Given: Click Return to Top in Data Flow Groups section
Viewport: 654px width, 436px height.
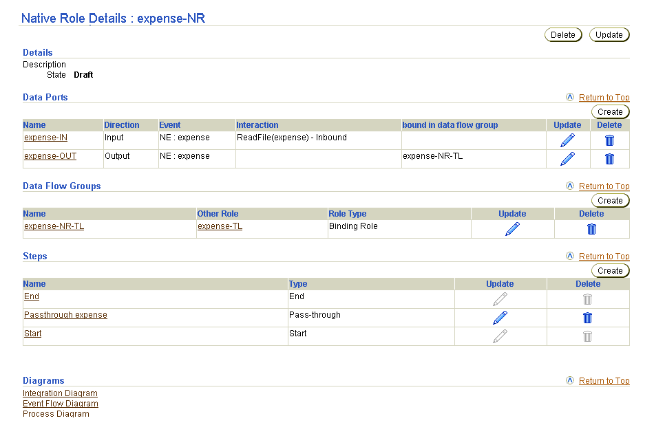Looking at the screenshot, I should [604, 186].
